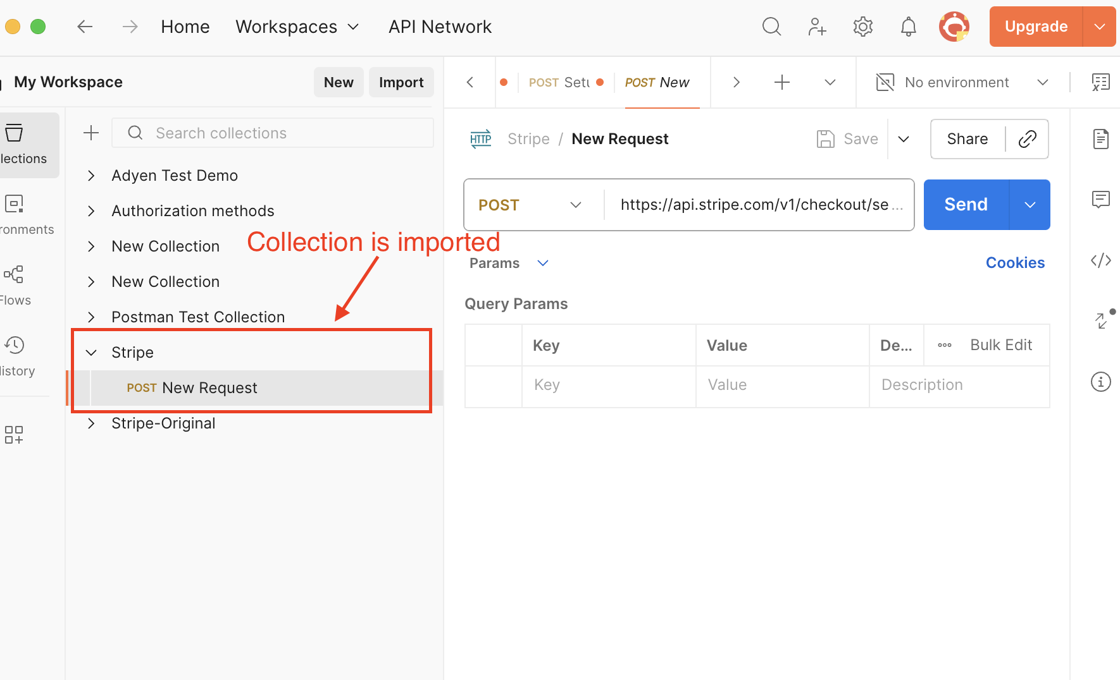Open the Comments panel icon
The image size is (1120, 680).
coord(1101,200)
